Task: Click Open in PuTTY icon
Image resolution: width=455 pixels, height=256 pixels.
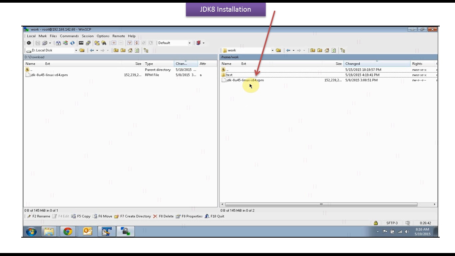Action: click(x=88, y=43)
